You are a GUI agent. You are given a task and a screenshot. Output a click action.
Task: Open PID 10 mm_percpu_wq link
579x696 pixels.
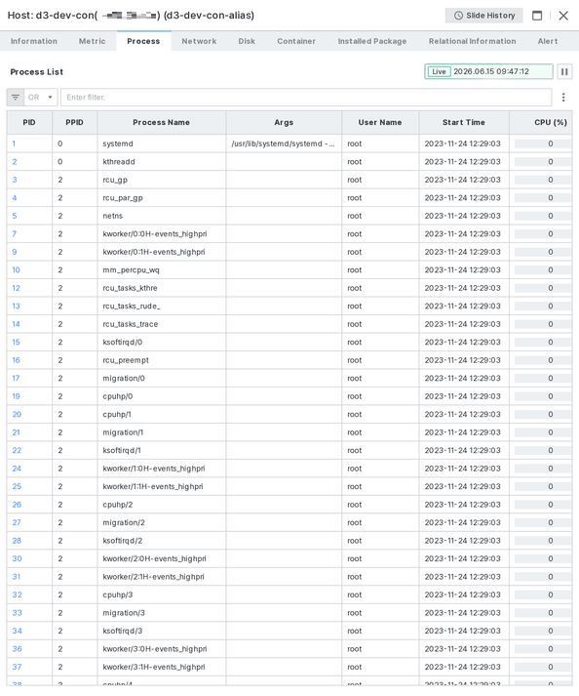16,269
